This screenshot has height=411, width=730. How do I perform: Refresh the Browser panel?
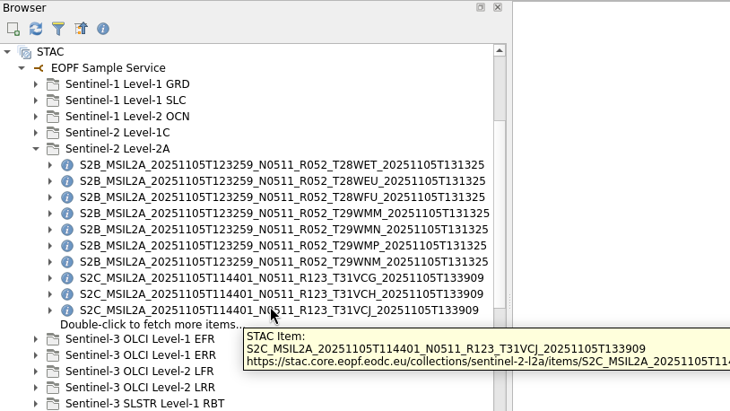coord(36,29)
